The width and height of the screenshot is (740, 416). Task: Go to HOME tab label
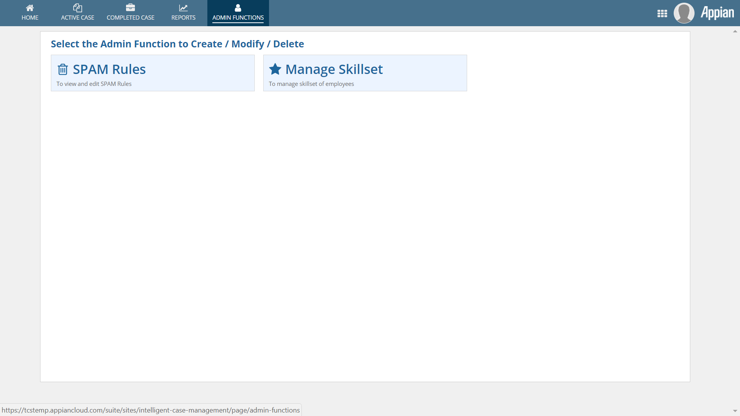30,18
